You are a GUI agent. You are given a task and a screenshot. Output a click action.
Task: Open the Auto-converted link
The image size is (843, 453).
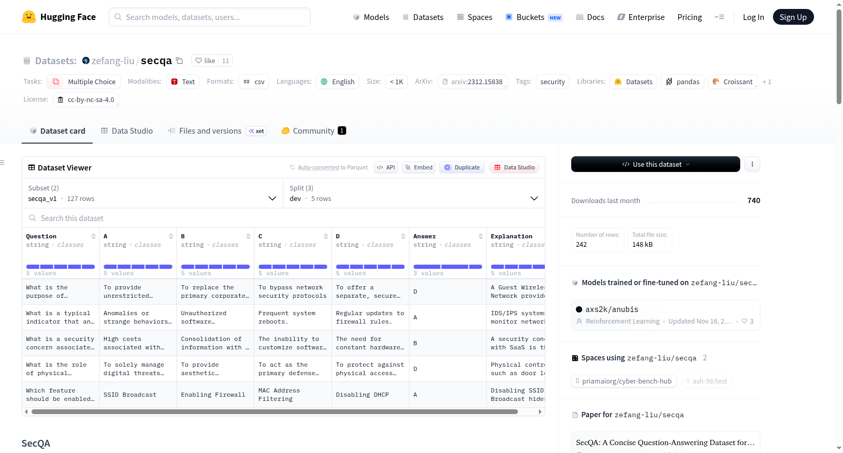pyautogui.click(x=318, y=167)
